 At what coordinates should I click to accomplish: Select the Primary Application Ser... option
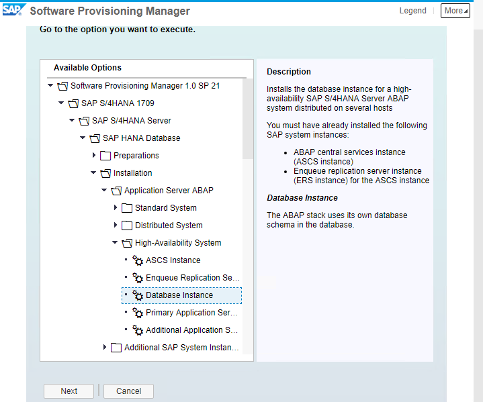[191, 313]
